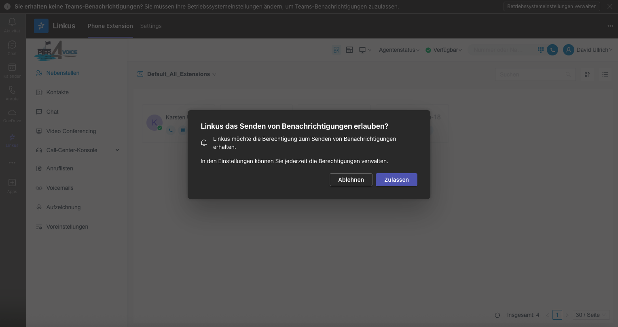This screenshot has width=618, height=327.
Task: Click Betriebssystemeinstellungen verwalten button
Action: (552, 6)
